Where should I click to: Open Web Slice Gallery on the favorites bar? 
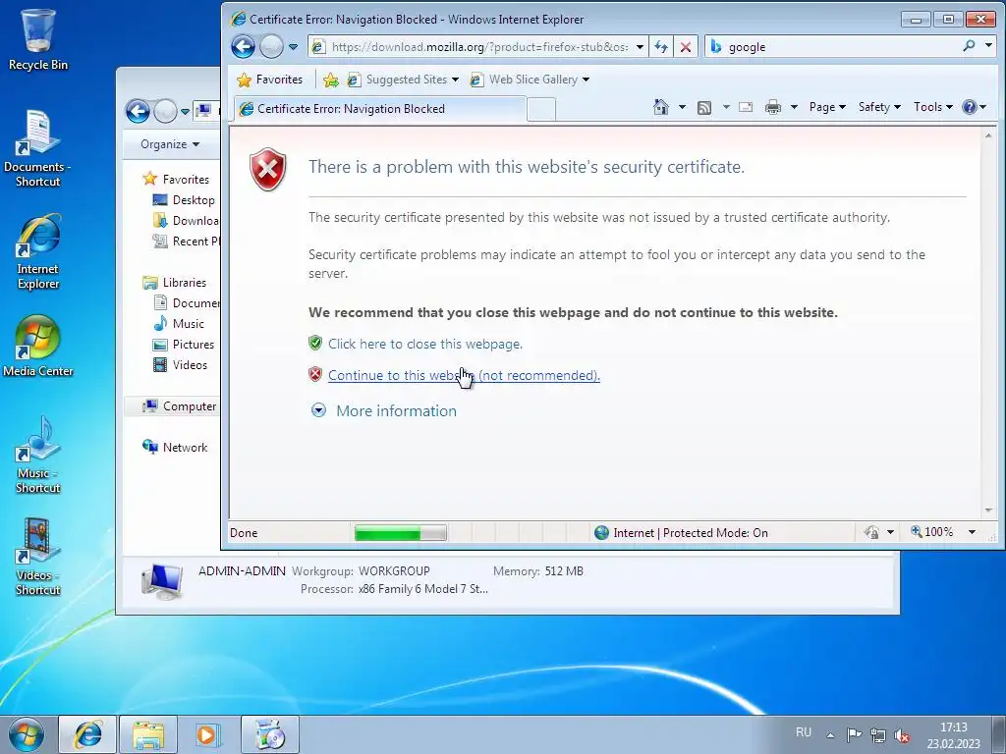(x=530, y=80)
